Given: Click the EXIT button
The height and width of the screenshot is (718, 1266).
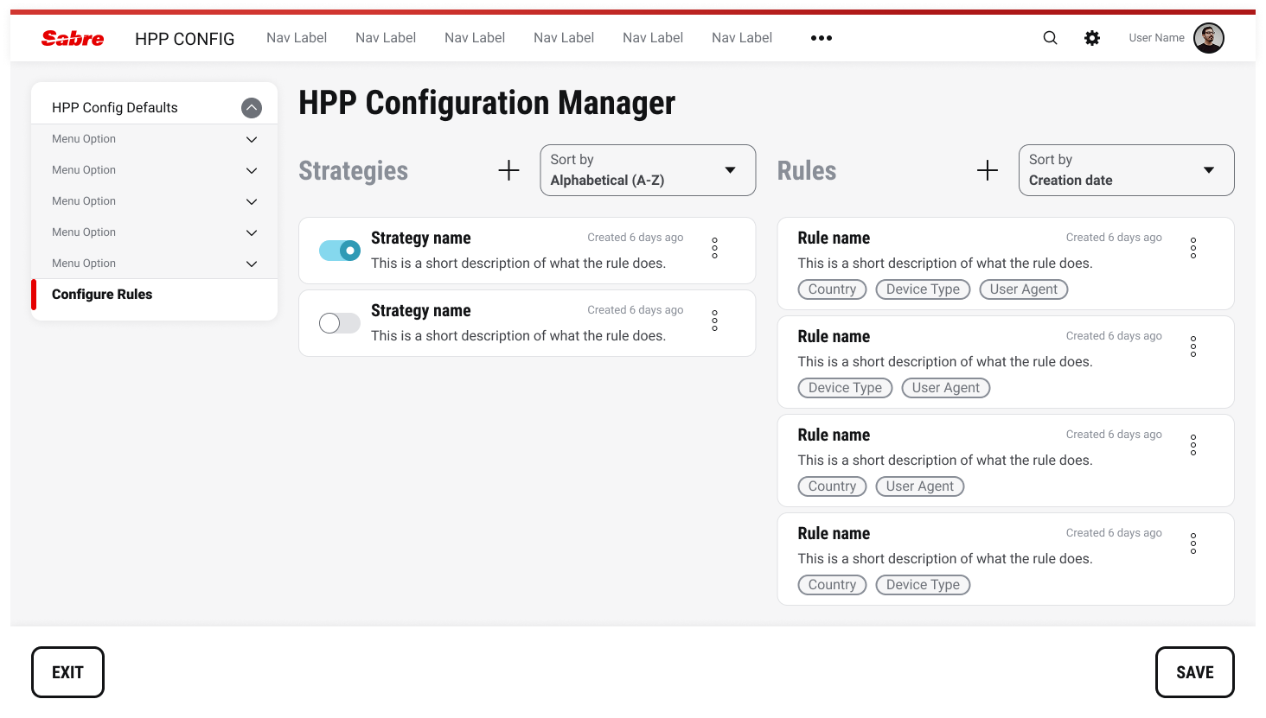Looking at the screenshot, I should (67, 672).
